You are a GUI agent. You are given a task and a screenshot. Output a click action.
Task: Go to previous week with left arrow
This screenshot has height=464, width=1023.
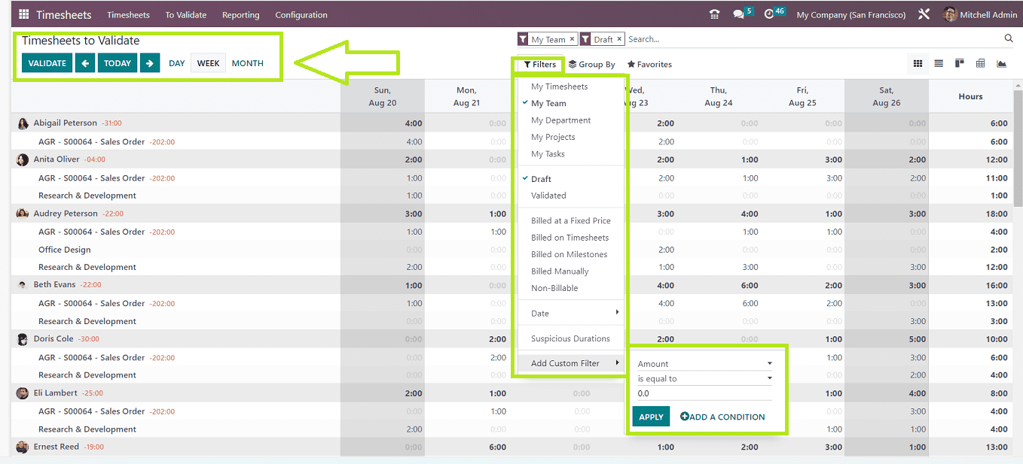[x=85, y=63]
